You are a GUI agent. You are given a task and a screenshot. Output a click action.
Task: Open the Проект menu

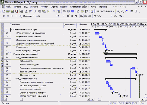click(64, 7)
